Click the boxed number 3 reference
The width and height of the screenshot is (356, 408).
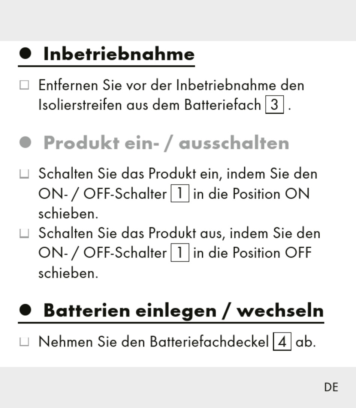[x=274, y=105]
